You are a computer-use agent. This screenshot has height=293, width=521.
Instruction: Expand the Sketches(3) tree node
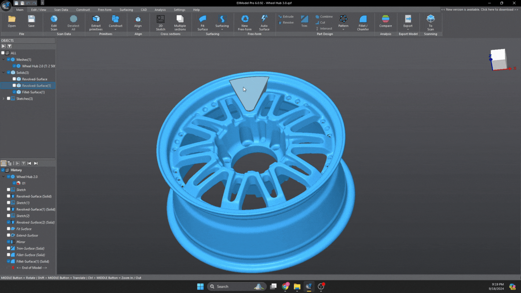click(x=3, y=99)
